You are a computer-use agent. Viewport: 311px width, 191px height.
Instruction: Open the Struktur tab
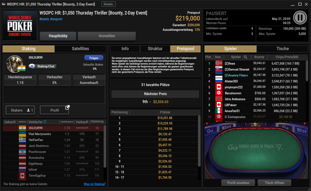click(155, 49)
